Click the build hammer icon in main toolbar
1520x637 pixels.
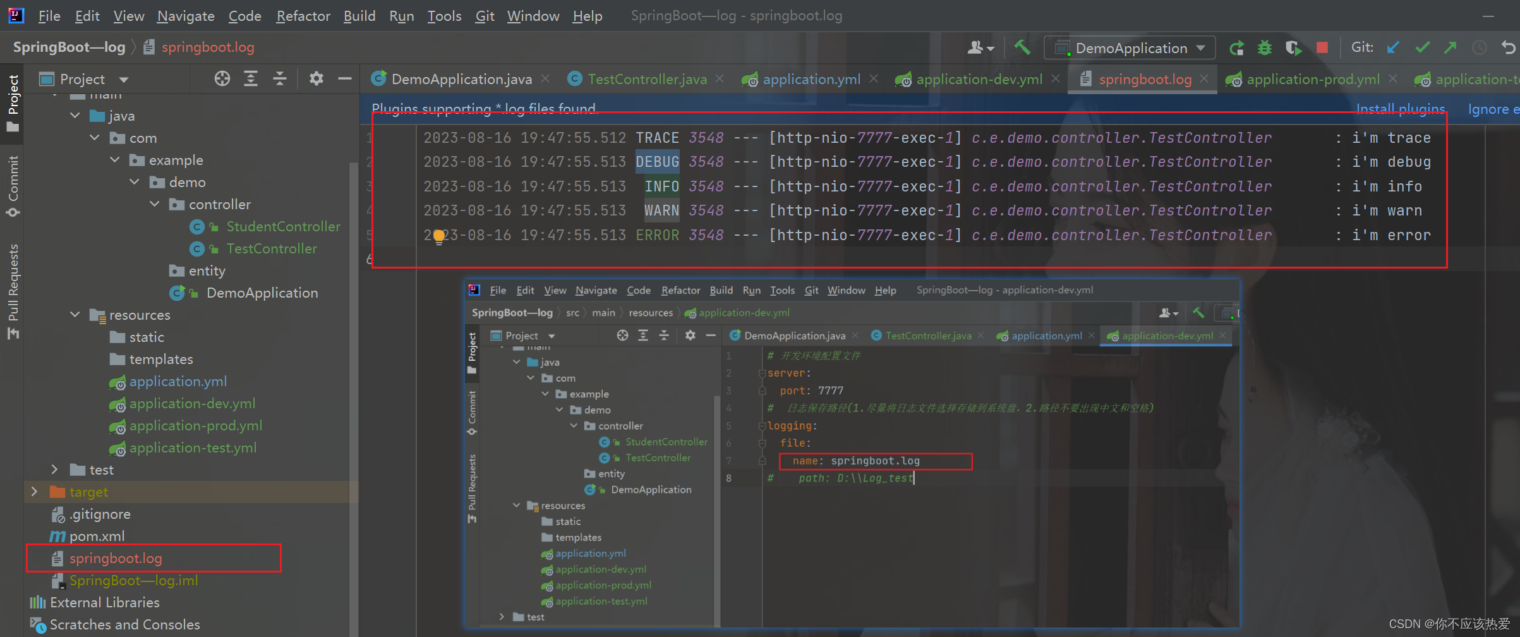[x=1022, y=47]
